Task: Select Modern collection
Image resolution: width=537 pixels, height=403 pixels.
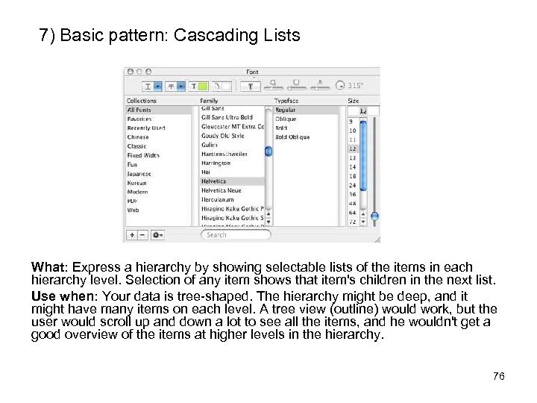Action: (x=159, y=193)
